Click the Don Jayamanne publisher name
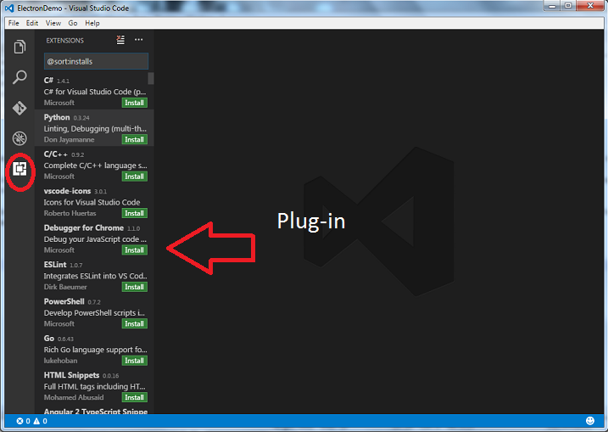Screen dimensions: 608x432 69,140
